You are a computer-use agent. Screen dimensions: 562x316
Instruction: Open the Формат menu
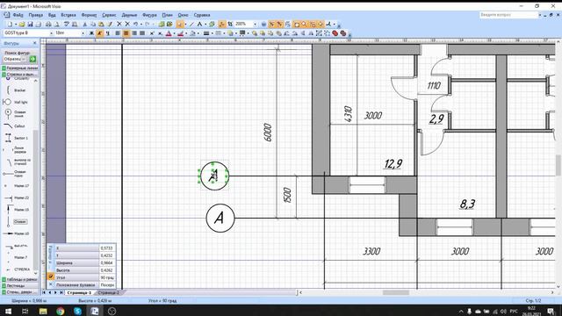89,15
